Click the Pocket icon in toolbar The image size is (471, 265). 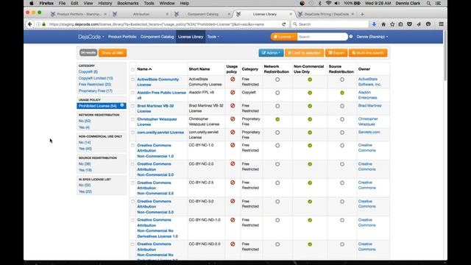[x=409, y=24]
